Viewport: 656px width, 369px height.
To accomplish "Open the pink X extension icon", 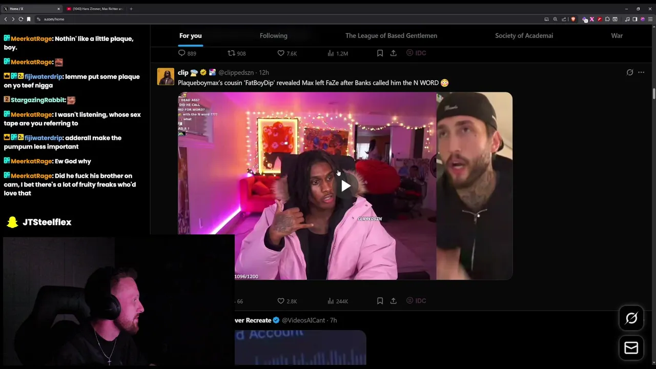I will click(x=592, y=19).
